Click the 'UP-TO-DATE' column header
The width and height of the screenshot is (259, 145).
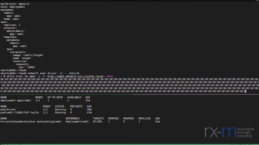click(x=55, y=97)
